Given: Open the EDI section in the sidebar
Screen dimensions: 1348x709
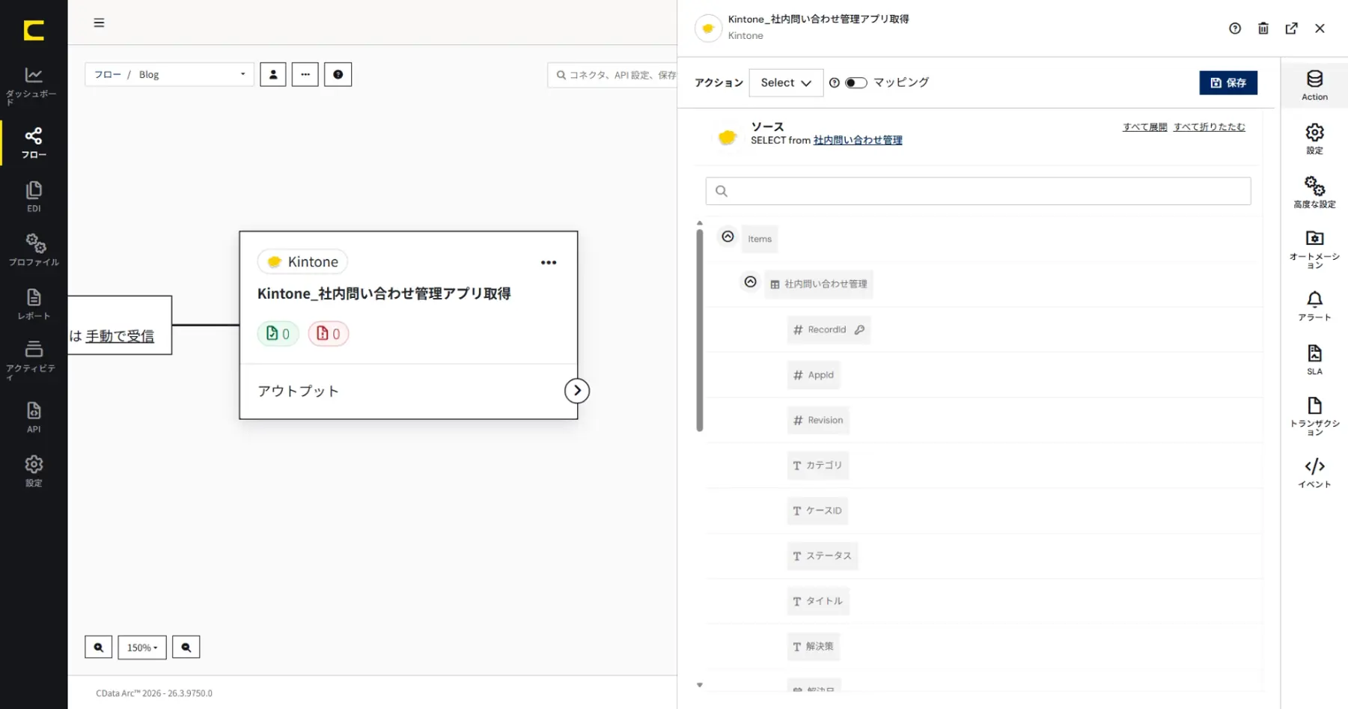Looking at the screenshot, I should point(33,196).
